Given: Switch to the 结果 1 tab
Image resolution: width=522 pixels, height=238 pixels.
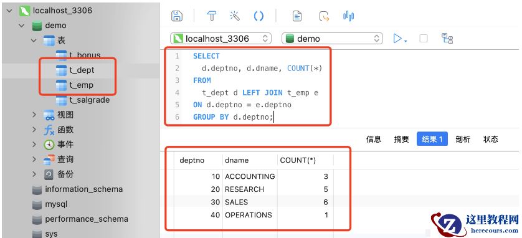Looking at the screenshot, I should pos(432,139).
